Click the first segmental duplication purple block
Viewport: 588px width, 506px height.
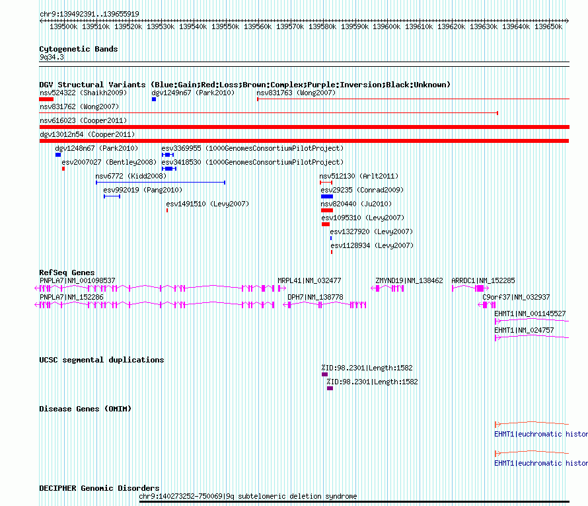(x=325, y=374)
